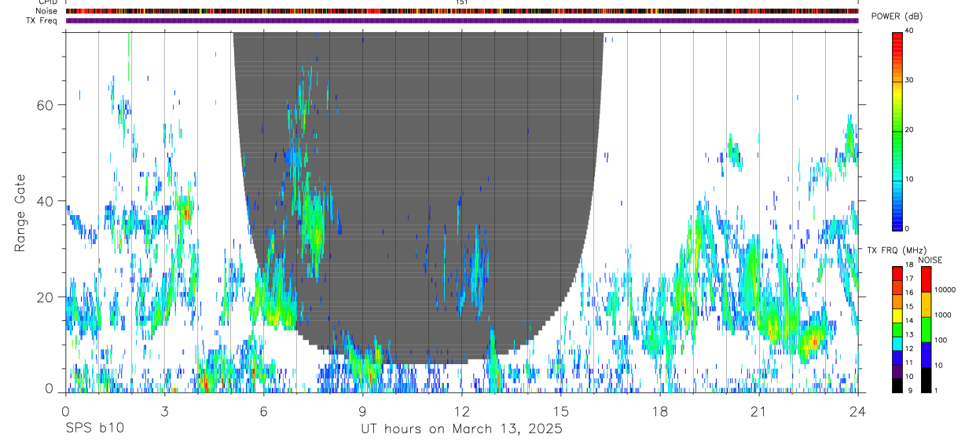Select the 'NOISE' legend title
The width and height of the screenshot is (965, 445).
pyautogui.click(x=930, y=260)
